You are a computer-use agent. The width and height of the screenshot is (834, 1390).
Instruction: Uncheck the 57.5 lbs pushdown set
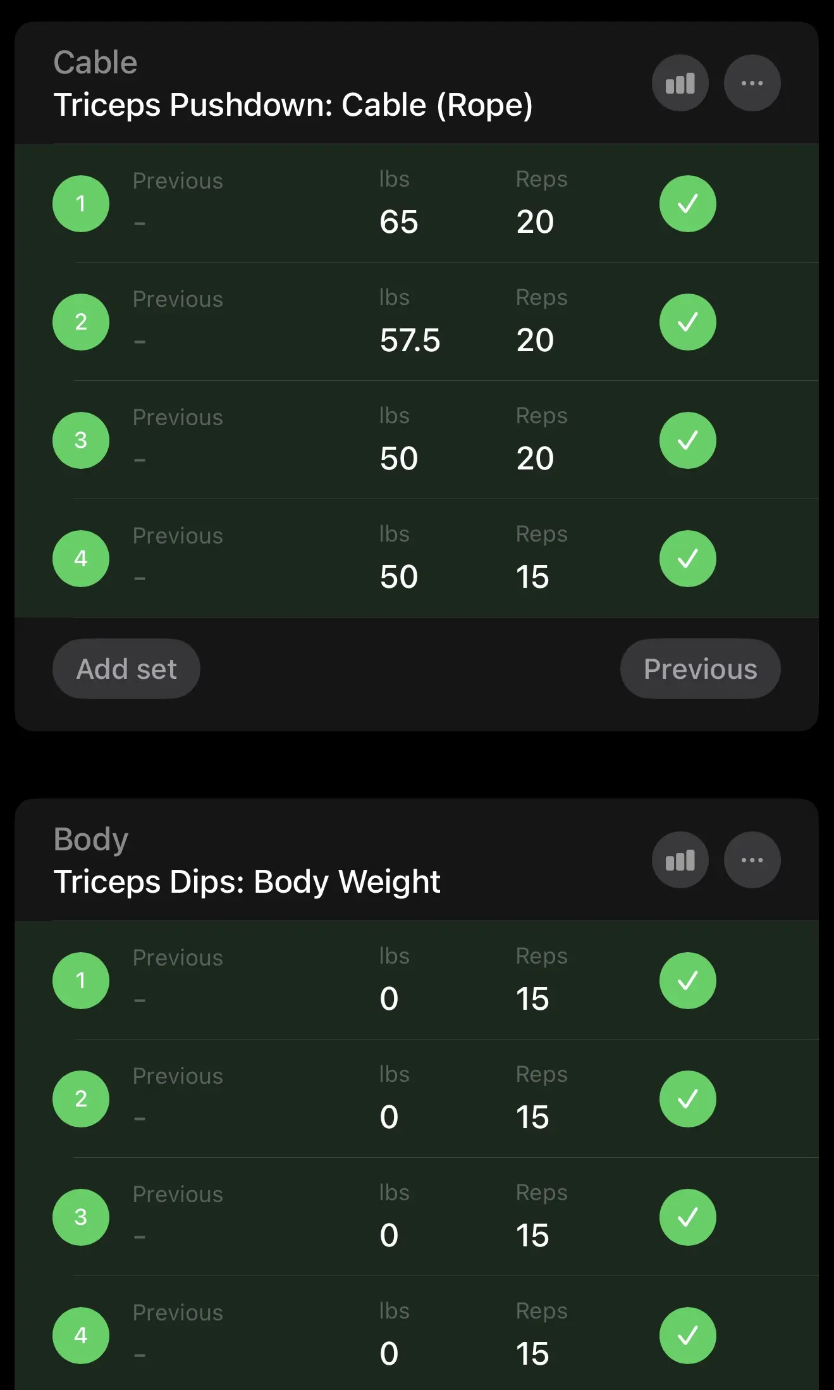(687, 322)
